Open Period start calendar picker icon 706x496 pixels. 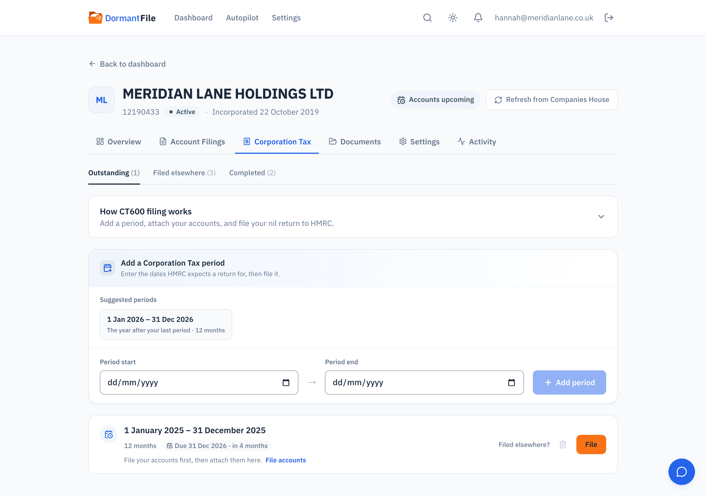(x=286, y=382)
